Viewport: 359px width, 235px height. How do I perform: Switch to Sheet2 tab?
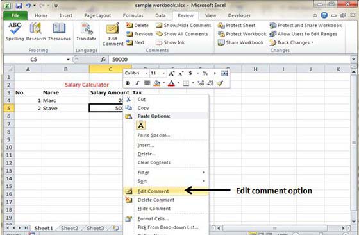(x=69, y=228)
